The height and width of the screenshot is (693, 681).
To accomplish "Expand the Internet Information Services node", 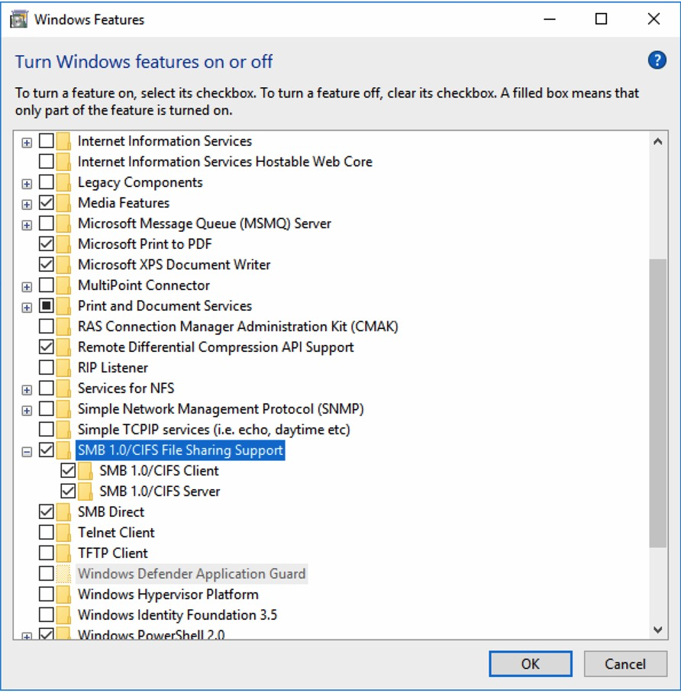I will 27,142.
